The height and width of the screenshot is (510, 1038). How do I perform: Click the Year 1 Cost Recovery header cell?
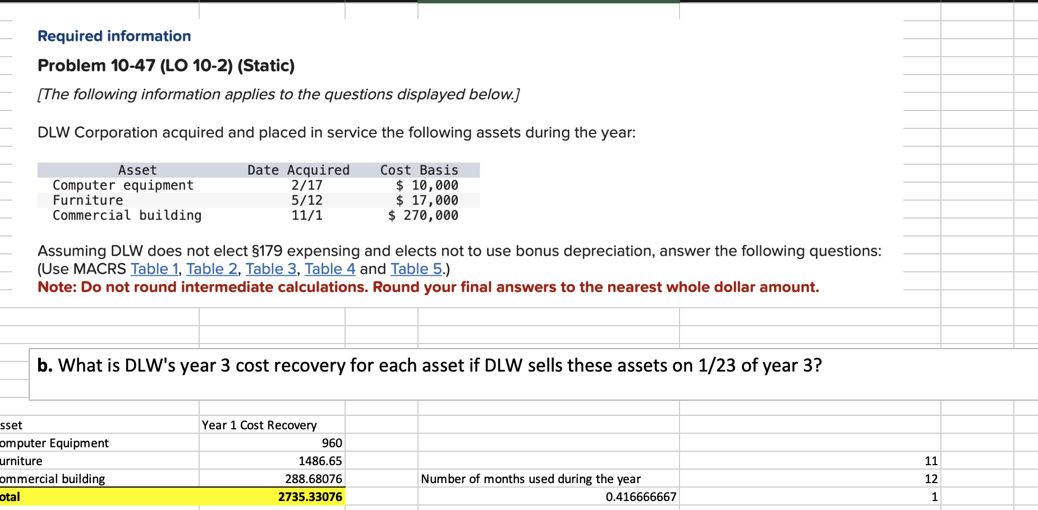[259, 425]
